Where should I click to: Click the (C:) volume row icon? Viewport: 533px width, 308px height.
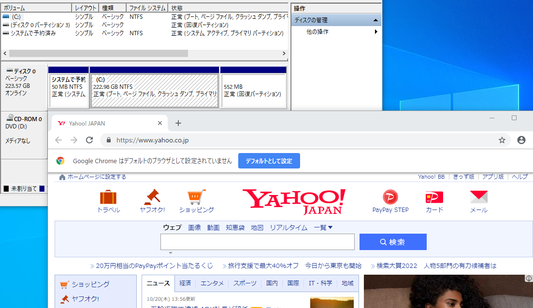point(6,16)
